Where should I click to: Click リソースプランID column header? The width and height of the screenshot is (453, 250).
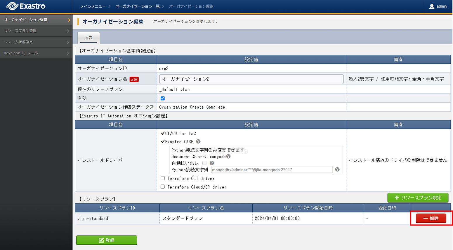[x=117, y=208]
